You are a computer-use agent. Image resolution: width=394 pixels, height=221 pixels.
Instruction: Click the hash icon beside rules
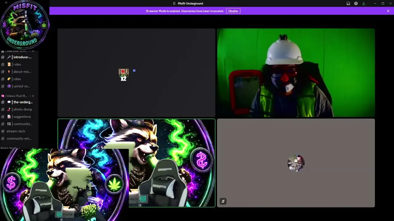point(3,64)
